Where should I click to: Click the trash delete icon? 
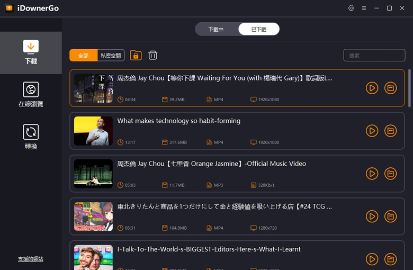[x=153, y=55]
